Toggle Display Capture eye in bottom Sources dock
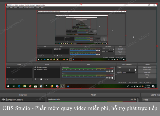 pos(3,100)
